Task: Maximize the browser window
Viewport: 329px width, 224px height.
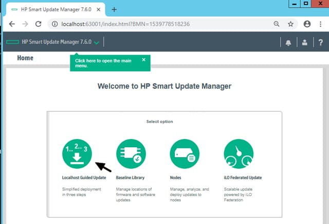Action: point(306,4)
